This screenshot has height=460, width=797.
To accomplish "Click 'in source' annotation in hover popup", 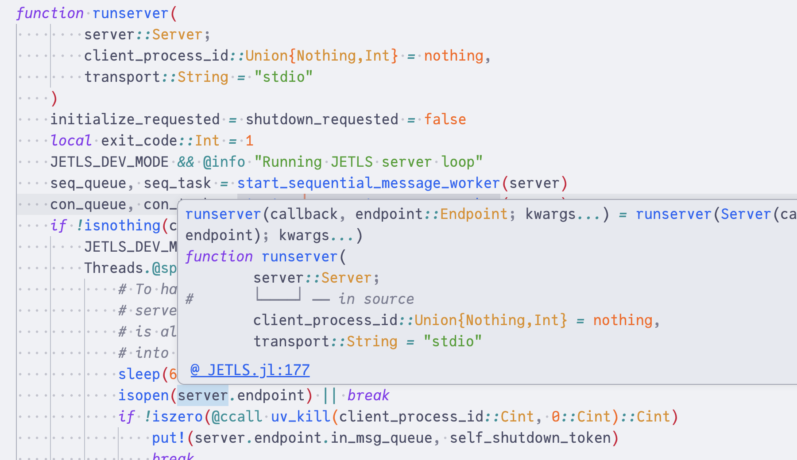I will 376,299.
